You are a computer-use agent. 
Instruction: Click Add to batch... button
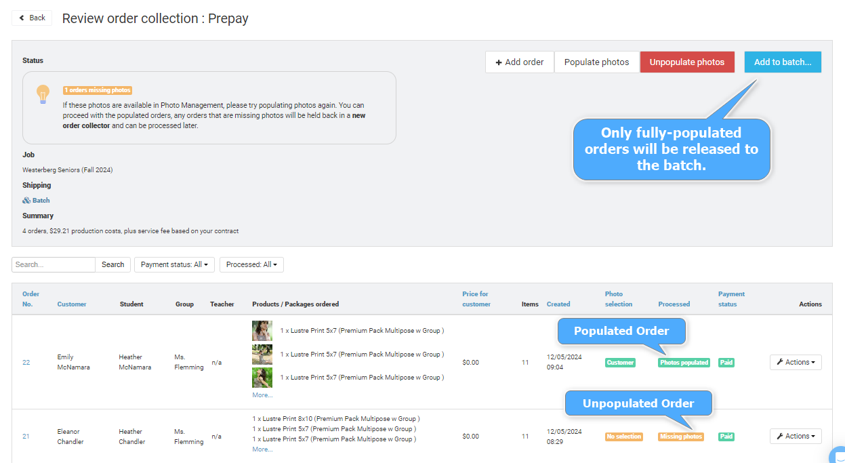(783, 62)
